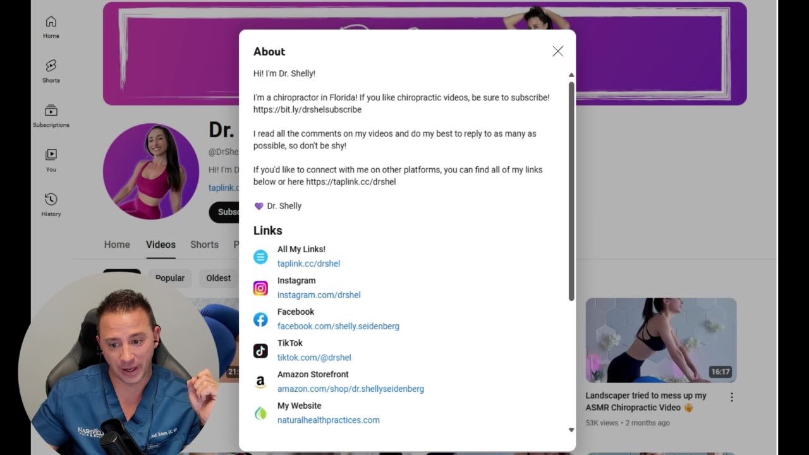Click the channel profile picture
Viewport: 809px width, 455px height.
point(150,171)
